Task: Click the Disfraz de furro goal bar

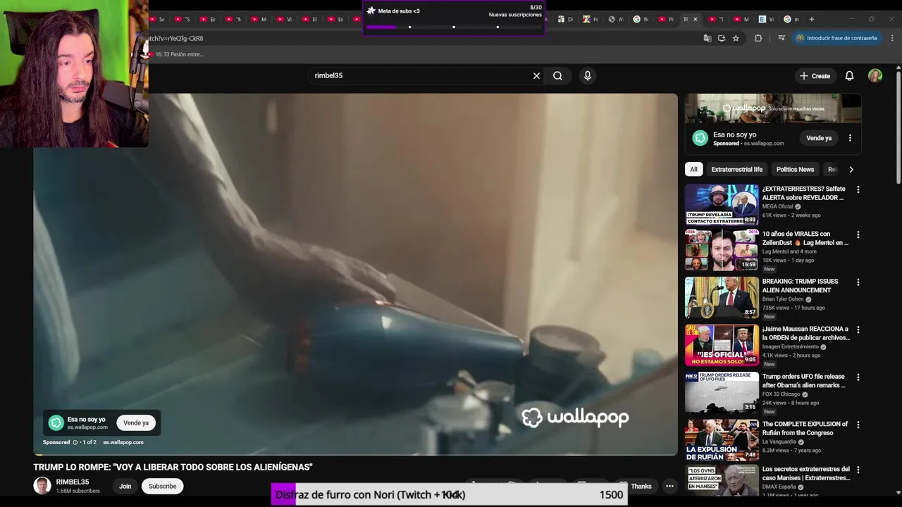Action: [450, 495]
